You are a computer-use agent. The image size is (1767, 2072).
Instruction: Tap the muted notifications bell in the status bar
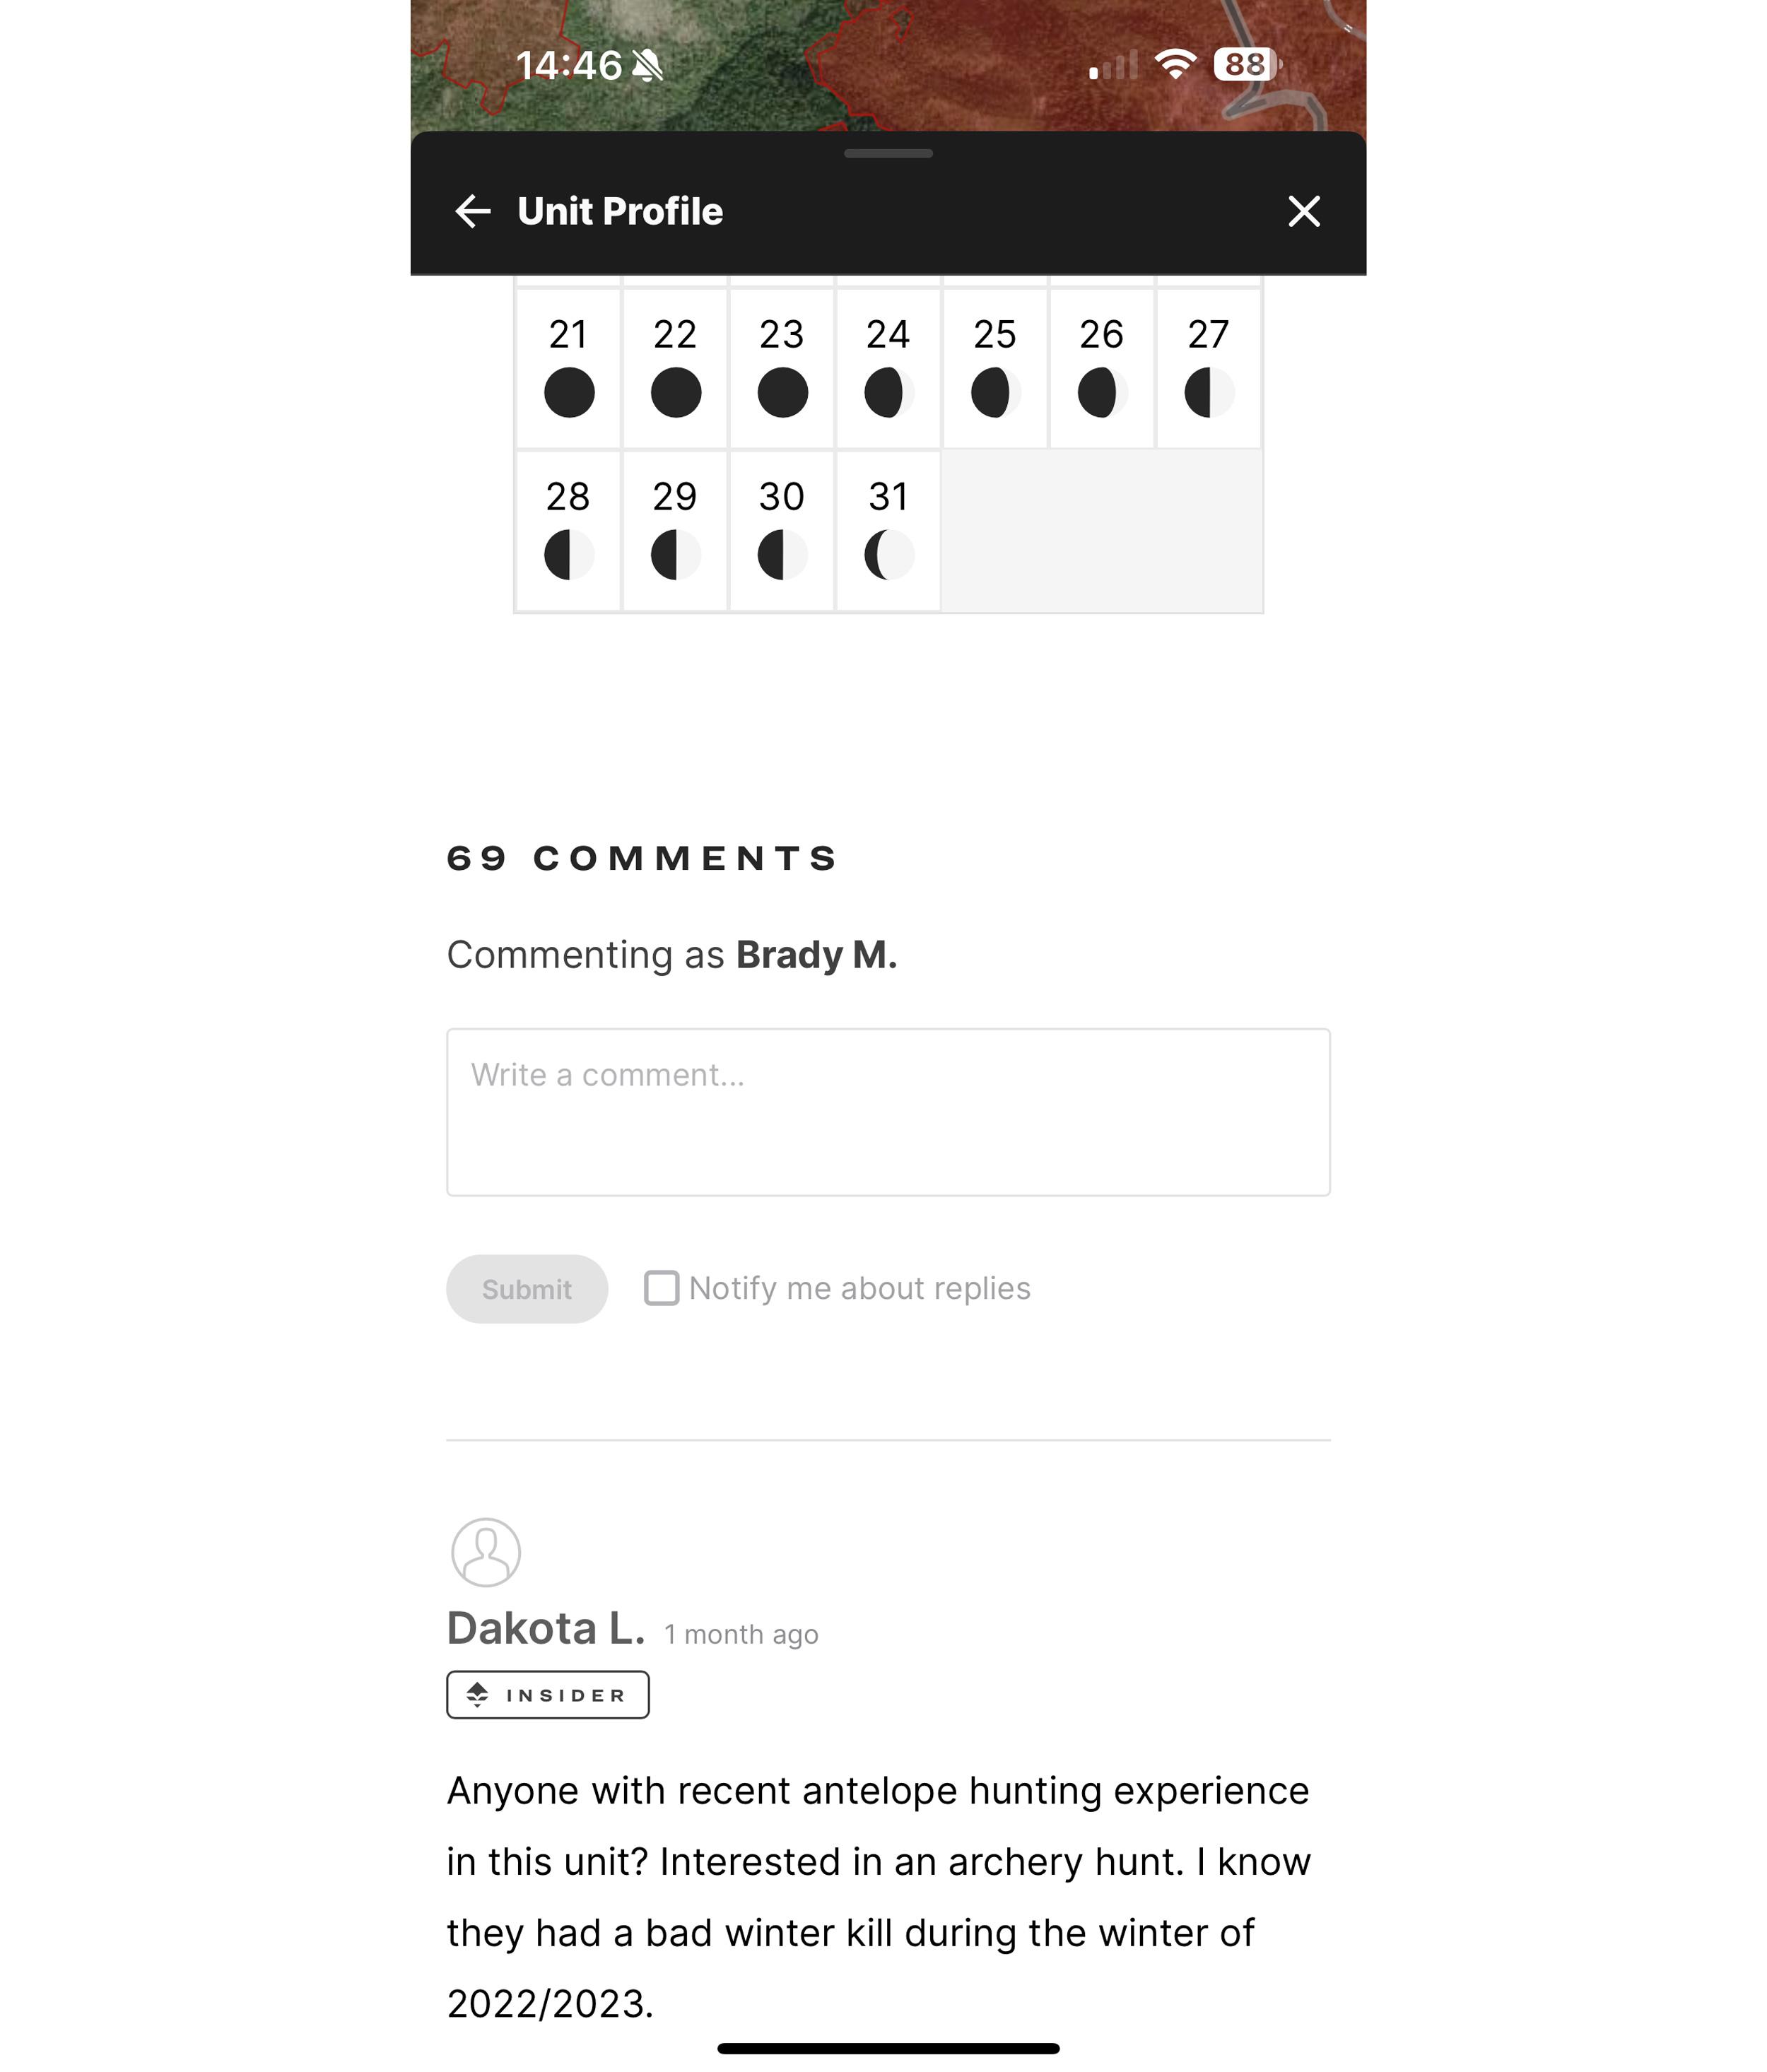[648, 64]
